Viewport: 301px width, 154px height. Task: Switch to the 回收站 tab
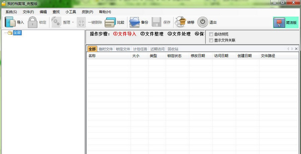point(173,49)
